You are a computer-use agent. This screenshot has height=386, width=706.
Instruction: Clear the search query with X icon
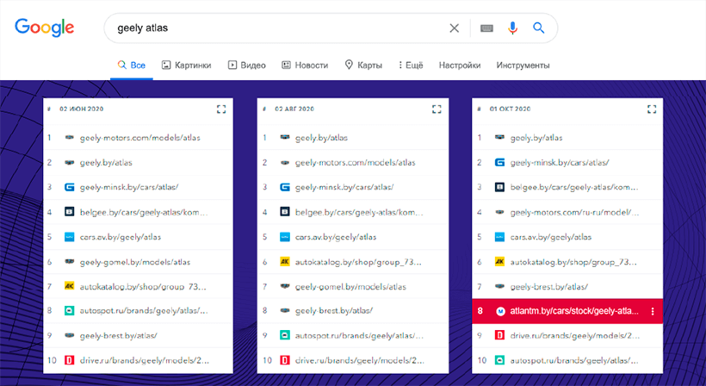point(455,28)
